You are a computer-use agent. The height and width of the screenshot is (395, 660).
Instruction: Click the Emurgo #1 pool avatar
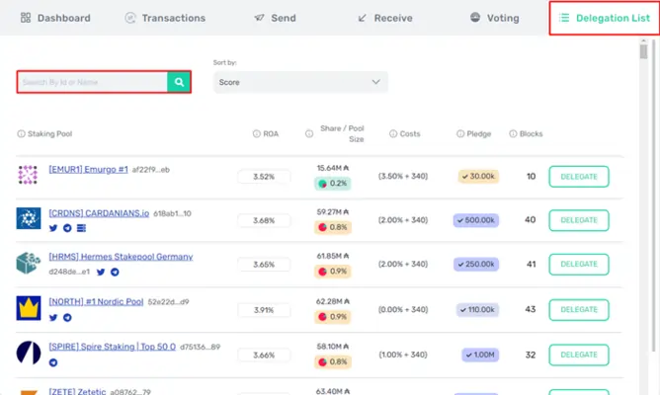tap(29, 175)
